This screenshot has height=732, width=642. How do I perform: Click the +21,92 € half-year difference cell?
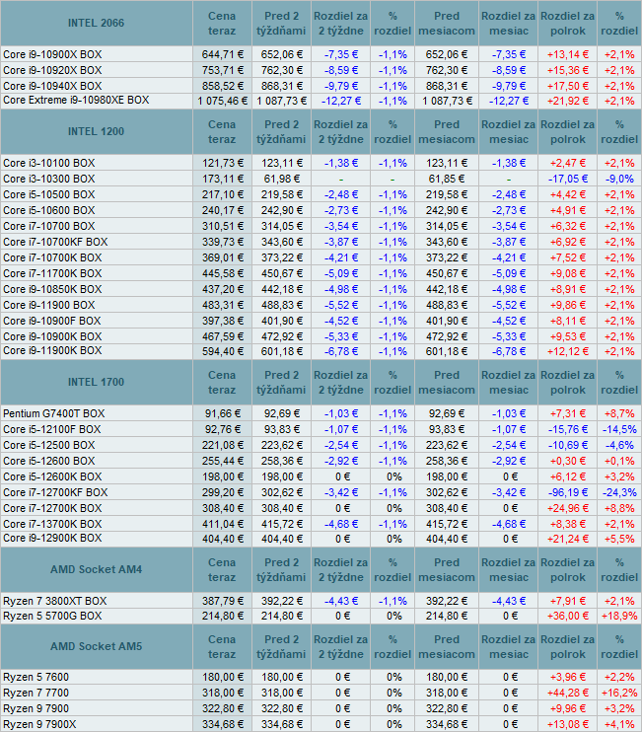click(568, 101)
